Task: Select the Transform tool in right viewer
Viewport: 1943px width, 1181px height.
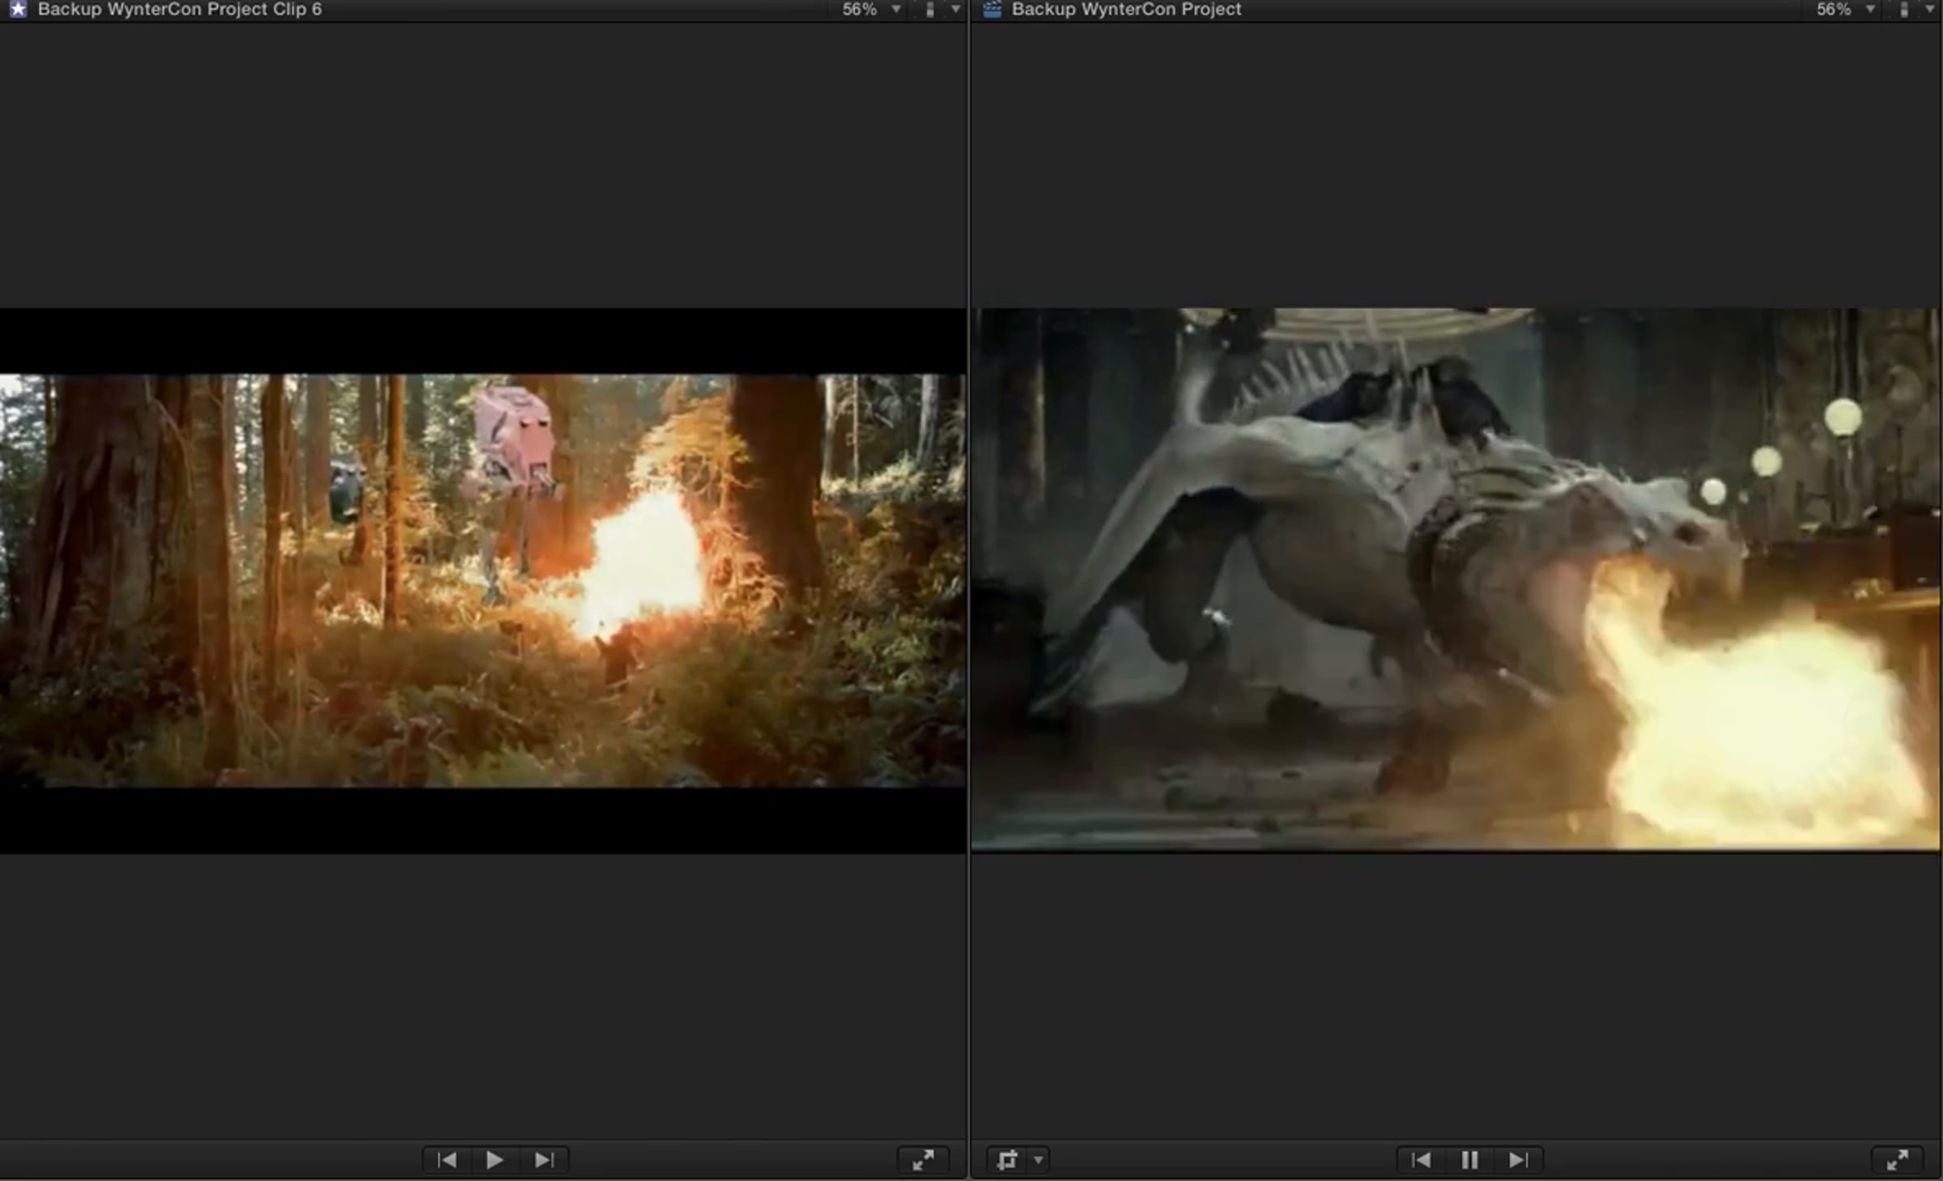Action: 1006,1160
